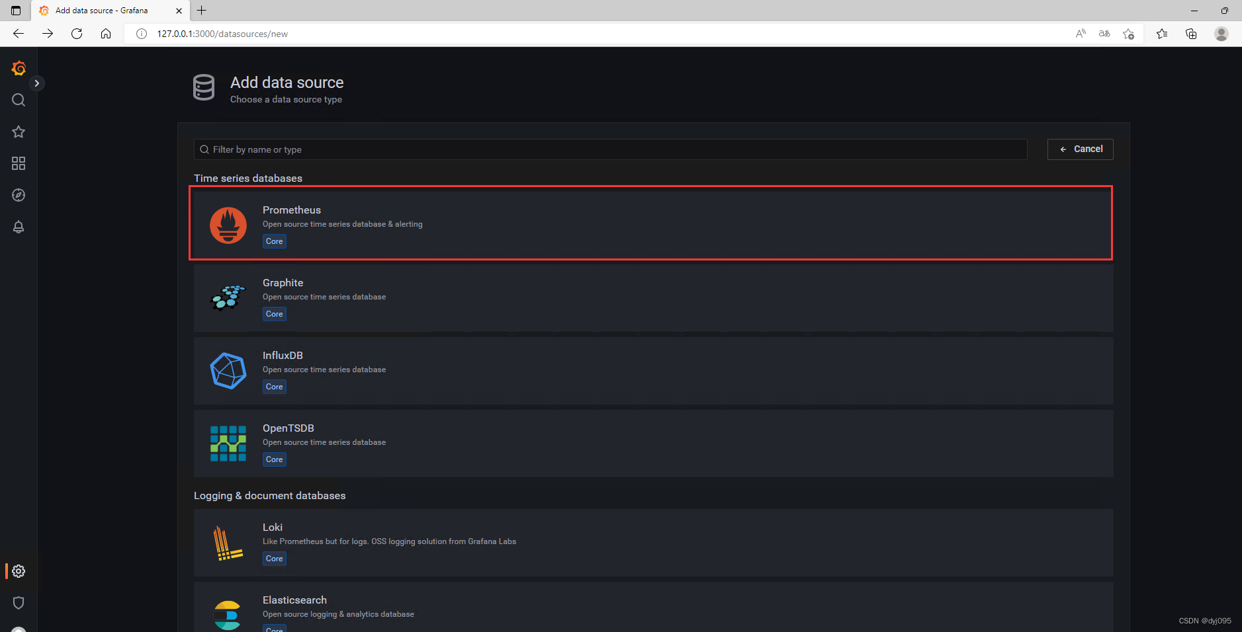Image resolution: width=1242 pixels, height=632 pixels.
Task: Click the Core badge under Loki
Action: pyautogui.click(x=275, y=559)
